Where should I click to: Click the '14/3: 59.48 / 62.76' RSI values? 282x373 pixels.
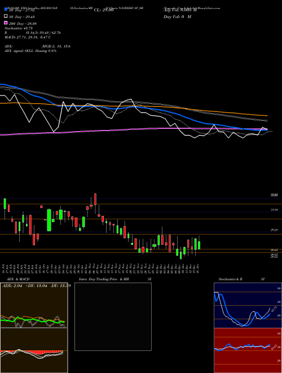tap(47, 33)
